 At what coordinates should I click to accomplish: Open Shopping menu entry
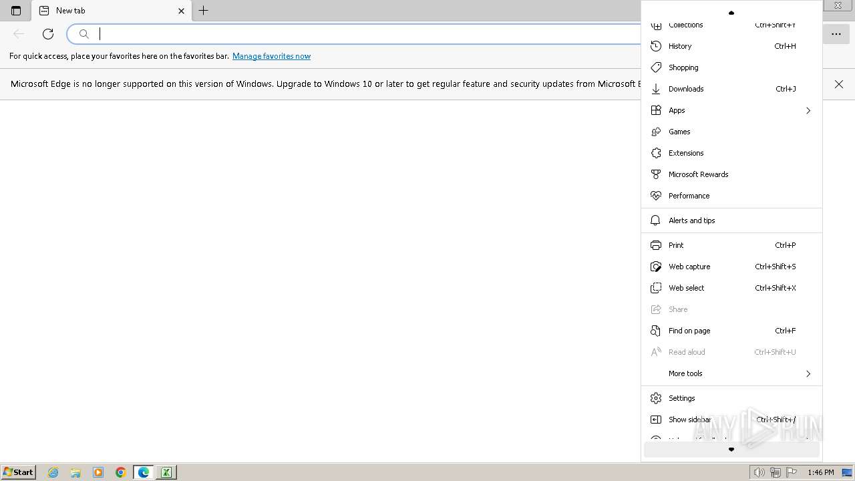(731, 67)
